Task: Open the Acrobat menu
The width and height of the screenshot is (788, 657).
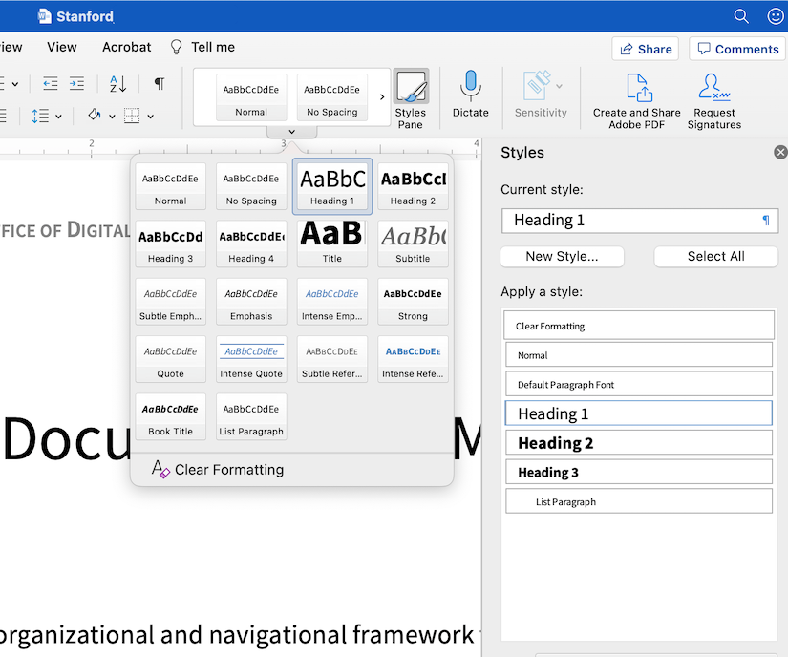Action: [x=126, y=47]
